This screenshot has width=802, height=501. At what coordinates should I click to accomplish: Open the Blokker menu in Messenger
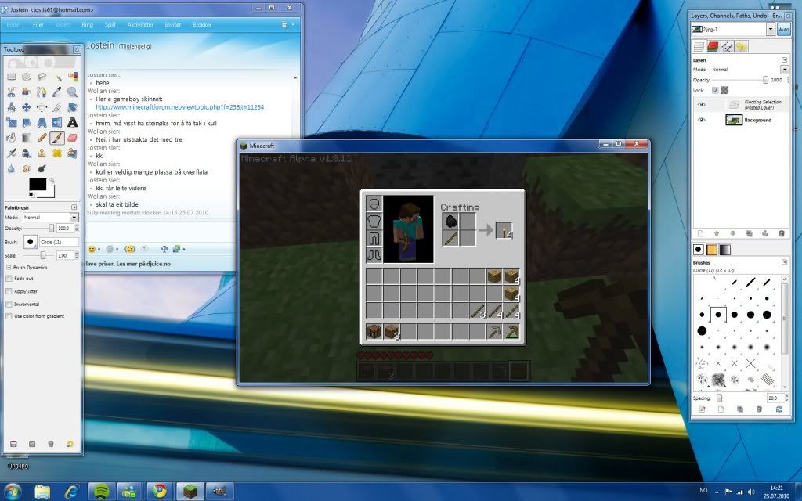(202, 24)
